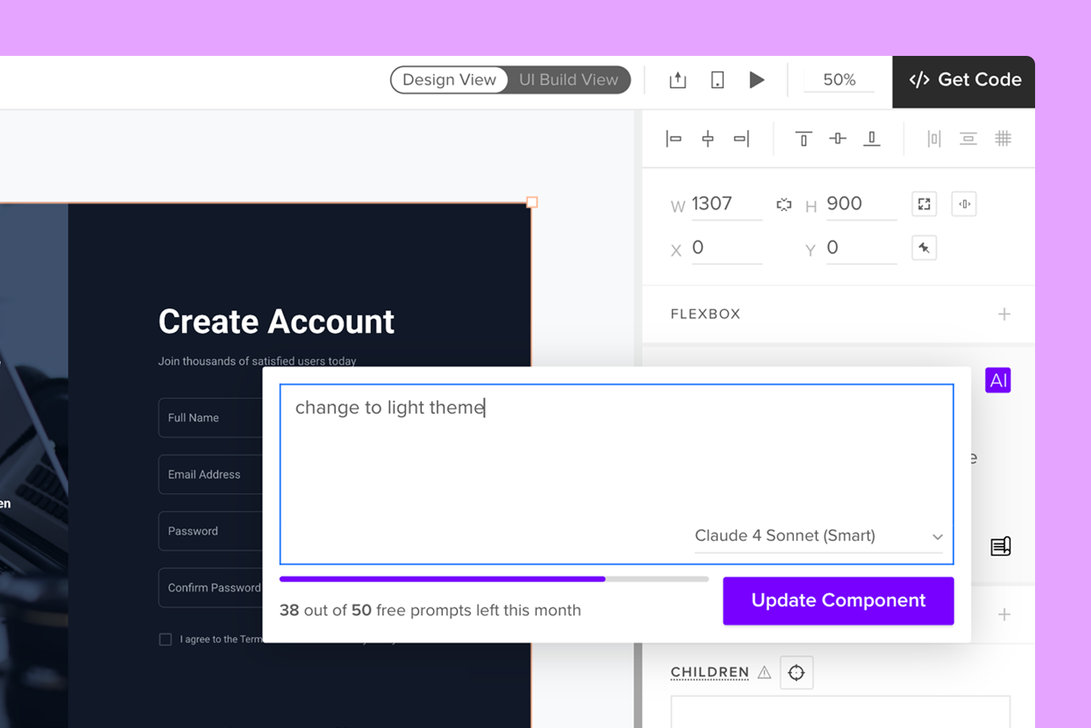Expand the section below Update Component via plus icon
This screenshot has height=728, width=1091.
click(x=1005, y=614)
